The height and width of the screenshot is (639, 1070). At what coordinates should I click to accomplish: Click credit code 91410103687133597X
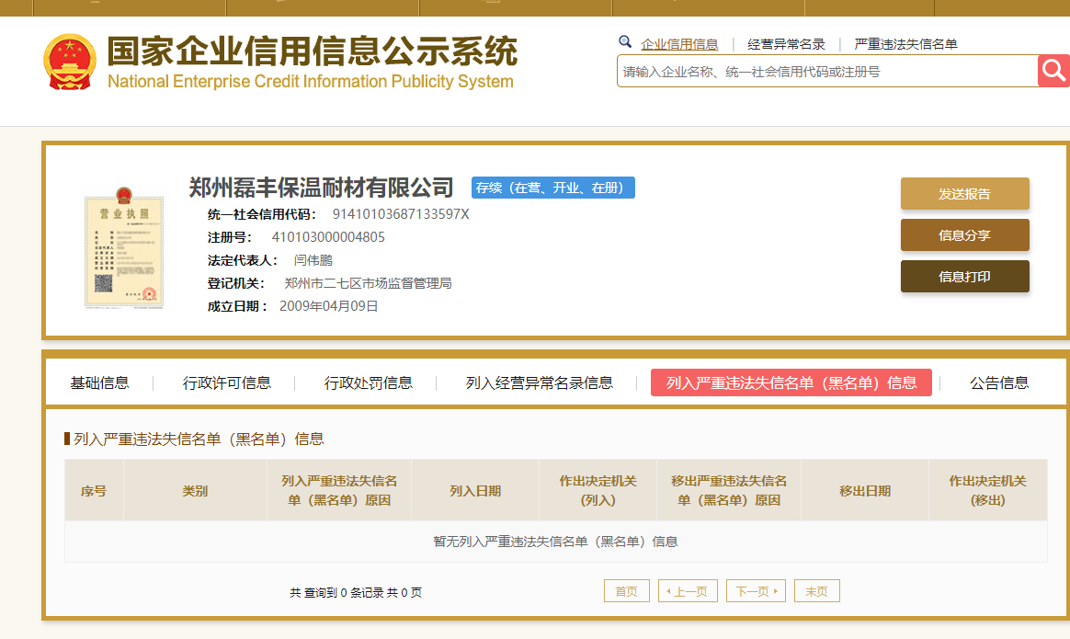(x=401, y=214)
